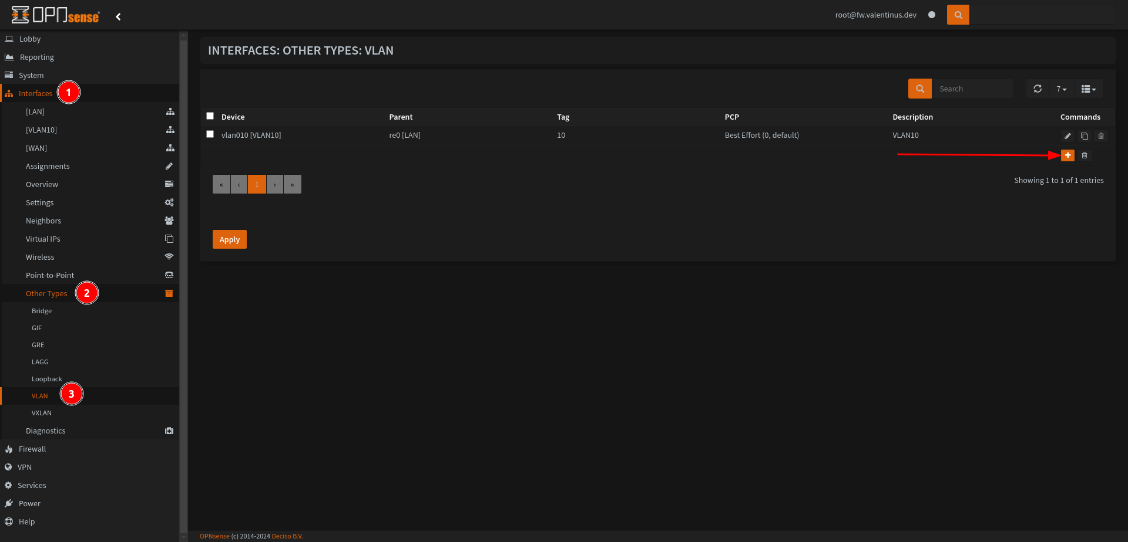Go to the previous results page
The image size is (1128, 542).
click(239, 184)
